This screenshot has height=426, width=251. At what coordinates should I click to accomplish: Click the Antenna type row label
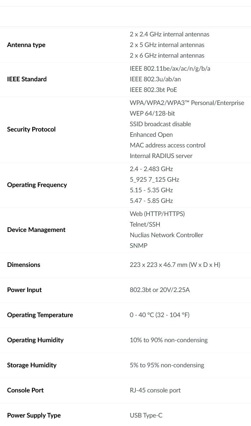coord(26,45)
